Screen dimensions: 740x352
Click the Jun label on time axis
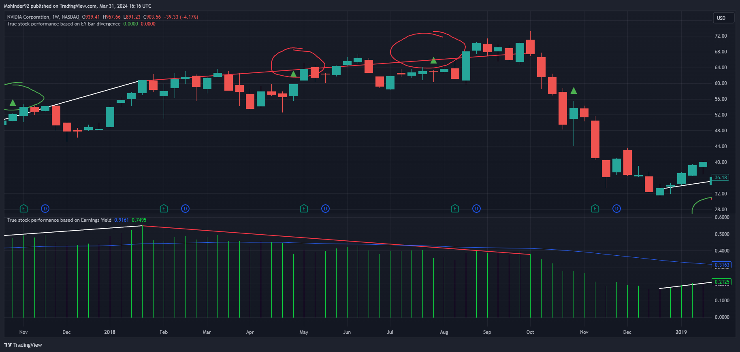[x=347, y=332]
